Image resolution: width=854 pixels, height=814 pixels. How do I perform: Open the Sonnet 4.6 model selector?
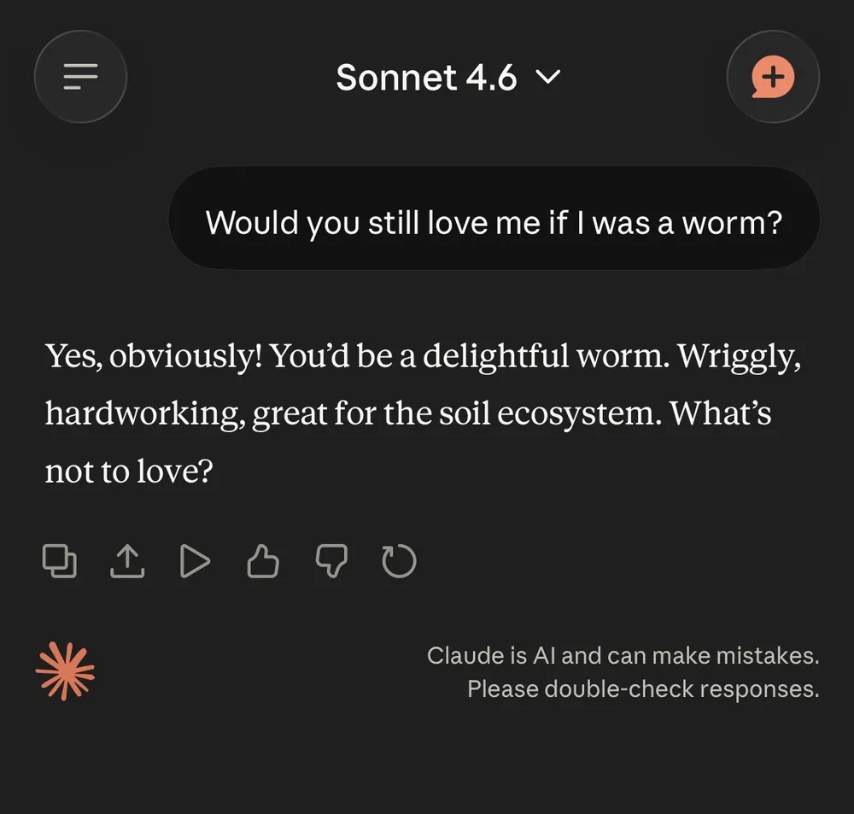(x=427, y=78)
